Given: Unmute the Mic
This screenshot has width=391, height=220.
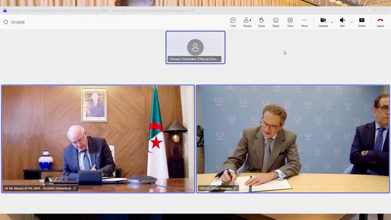Looking at the screenshot, I should click(x=342, y=22).
